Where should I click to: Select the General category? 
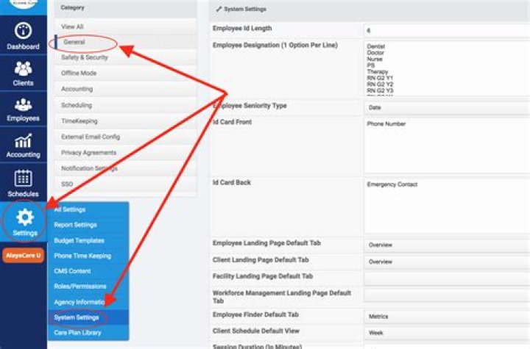[74, 42]
